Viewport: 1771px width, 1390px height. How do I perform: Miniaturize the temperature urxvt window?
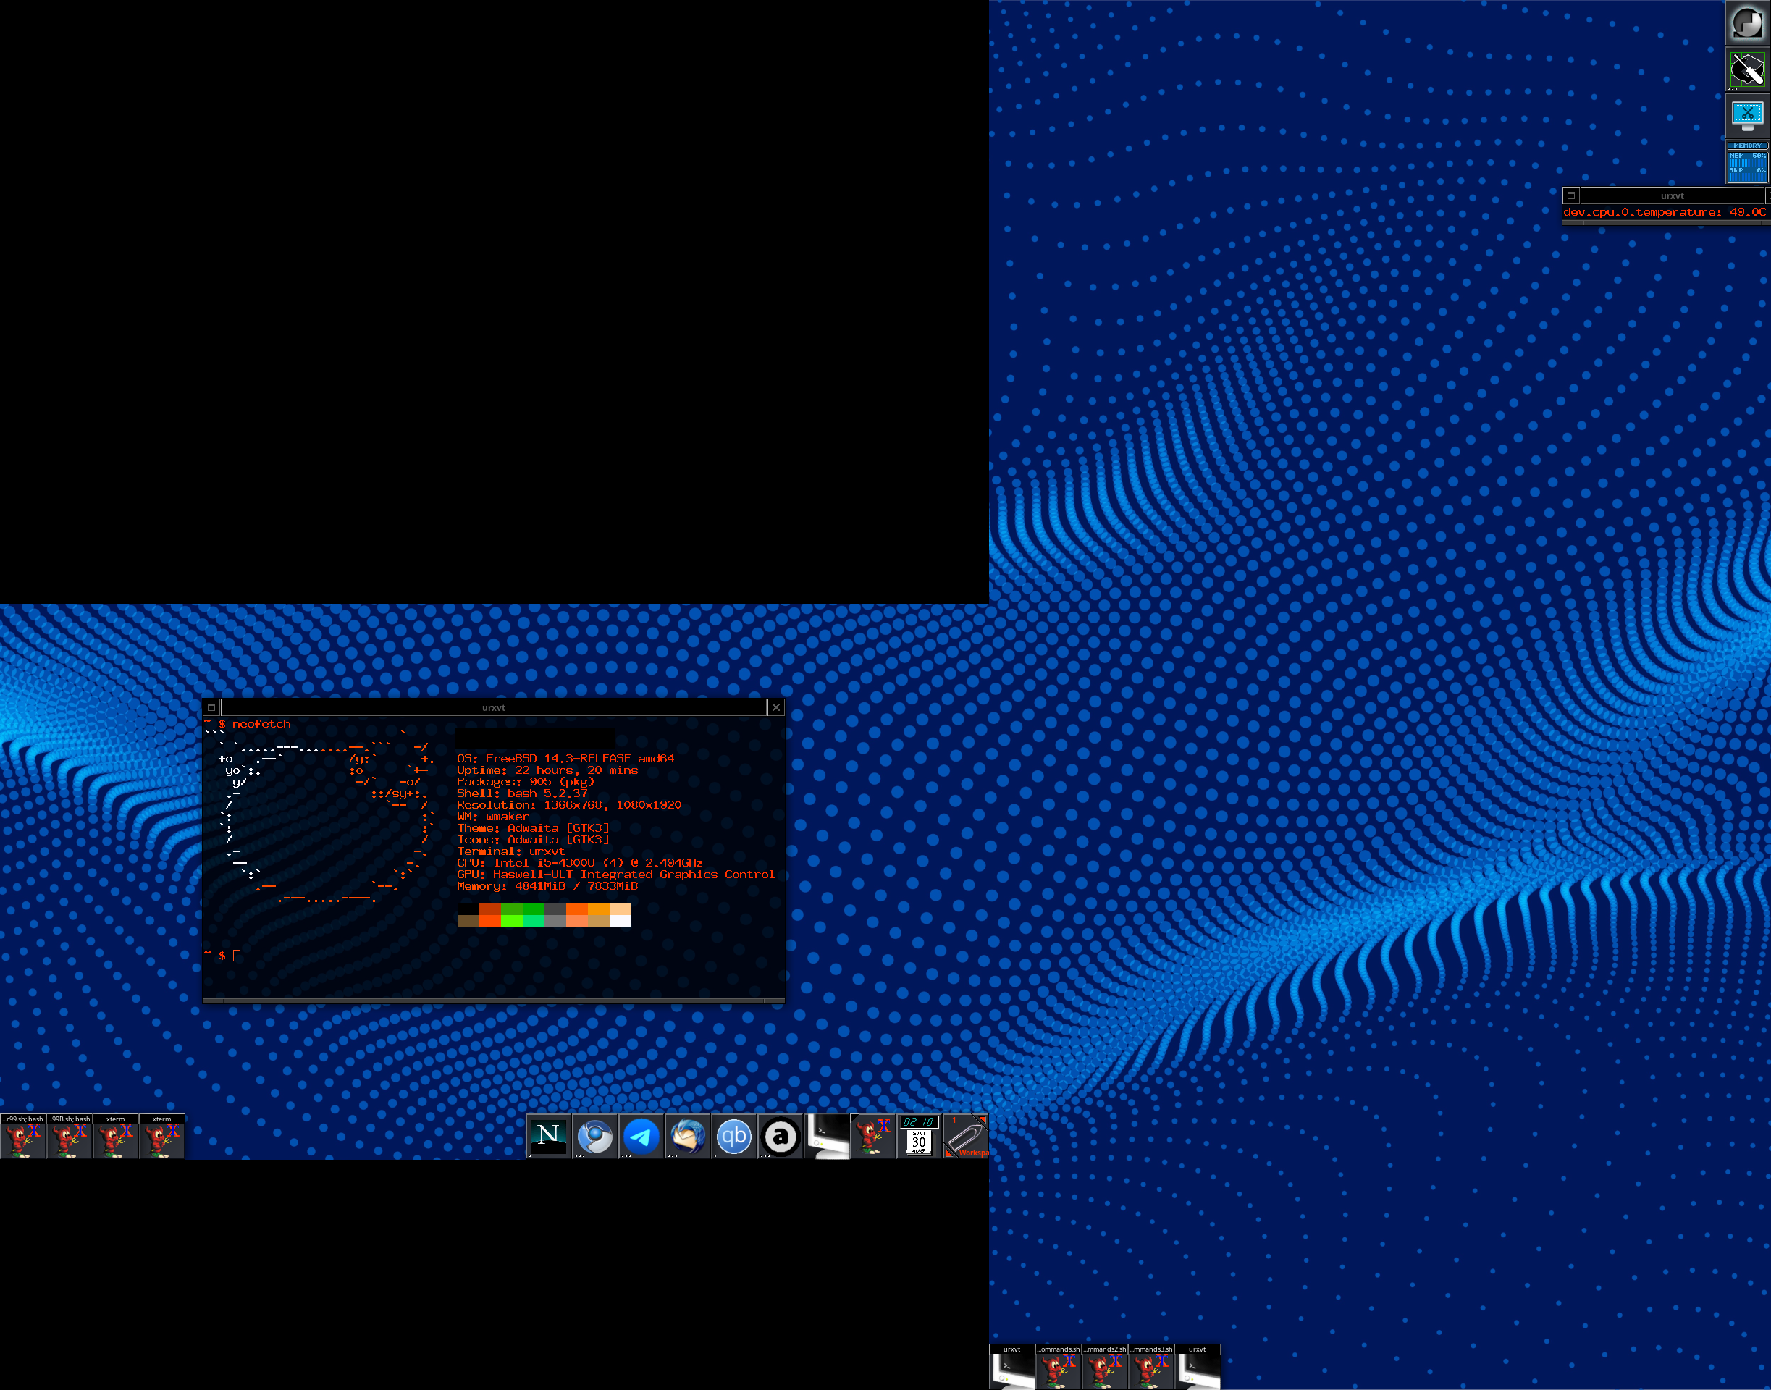coord(1572,195)
